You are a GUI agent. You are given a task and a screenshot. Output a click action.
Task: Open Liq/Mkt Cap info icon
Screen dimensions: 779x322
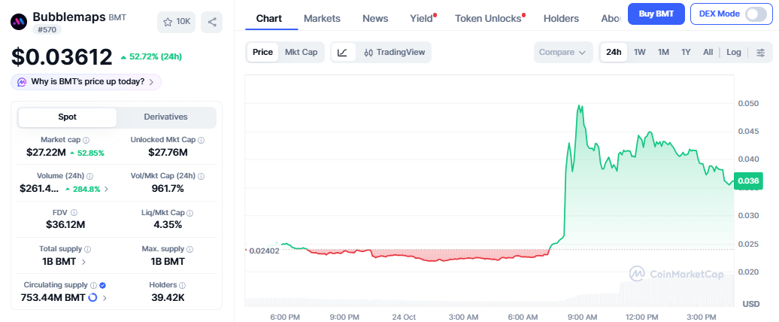click(189, 213)
